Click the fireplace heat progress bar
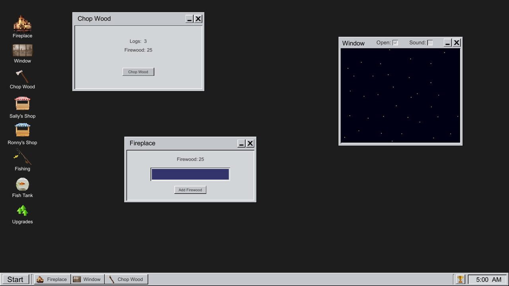The image size is (509, 286). pos(190,174)
